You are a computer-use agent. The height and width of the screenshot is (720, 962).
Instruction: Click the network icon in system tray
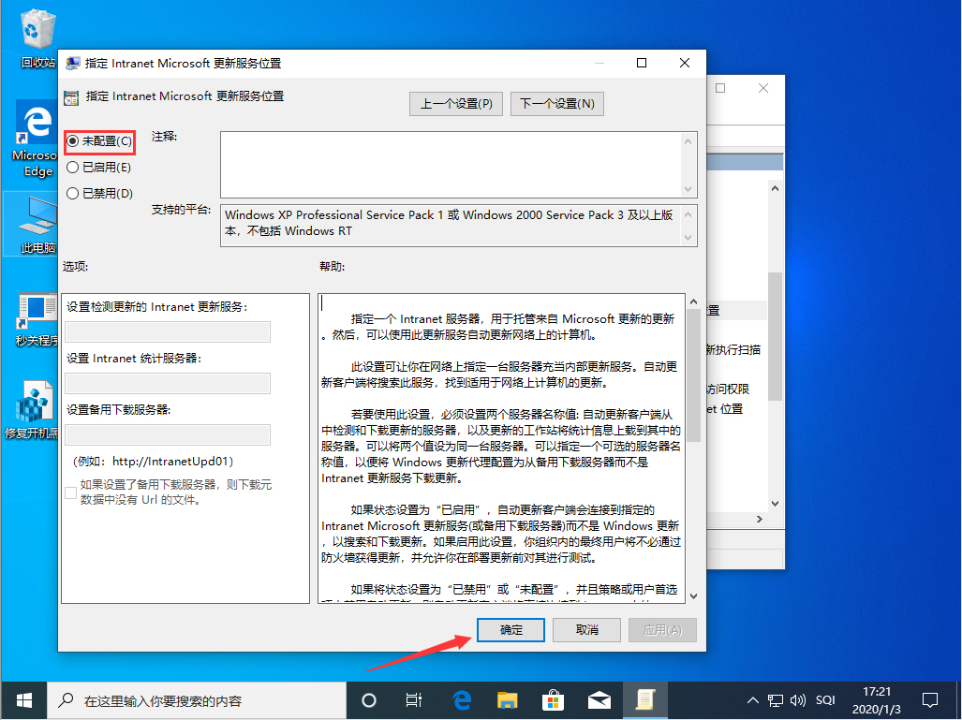(x=776, y=699)
